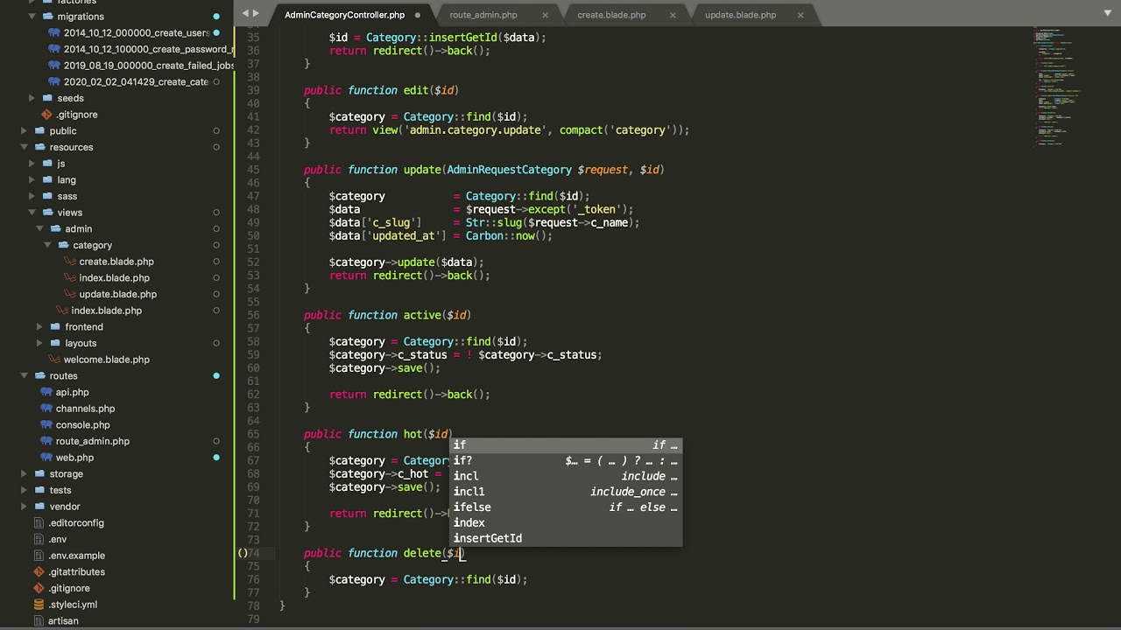Switch to the AdminCategoryController.php tab
Image resolution: width=1121 pixels, height=630 pixels.
click(x=344, y=15)
